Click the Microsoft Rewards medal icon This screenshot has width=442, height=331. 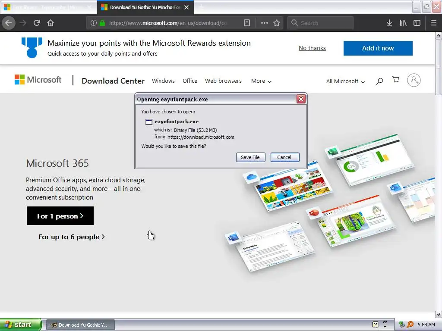coord(32,47)
